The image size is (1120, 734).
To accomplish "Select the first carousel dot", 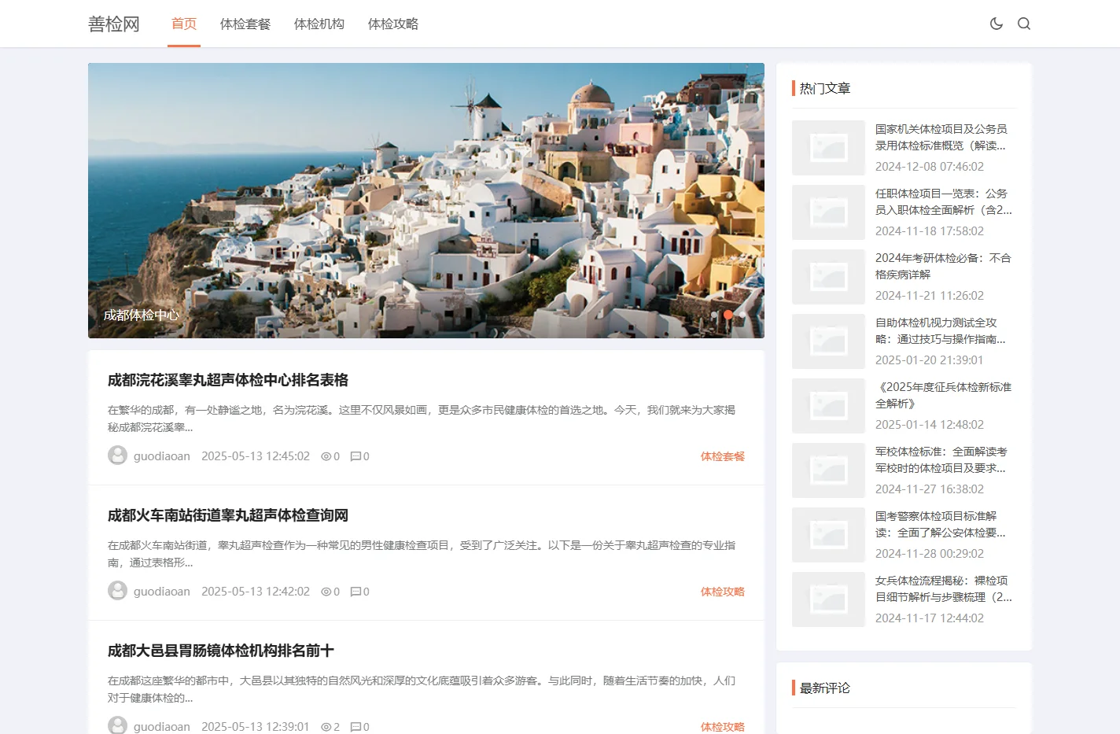I will (714, 315).
